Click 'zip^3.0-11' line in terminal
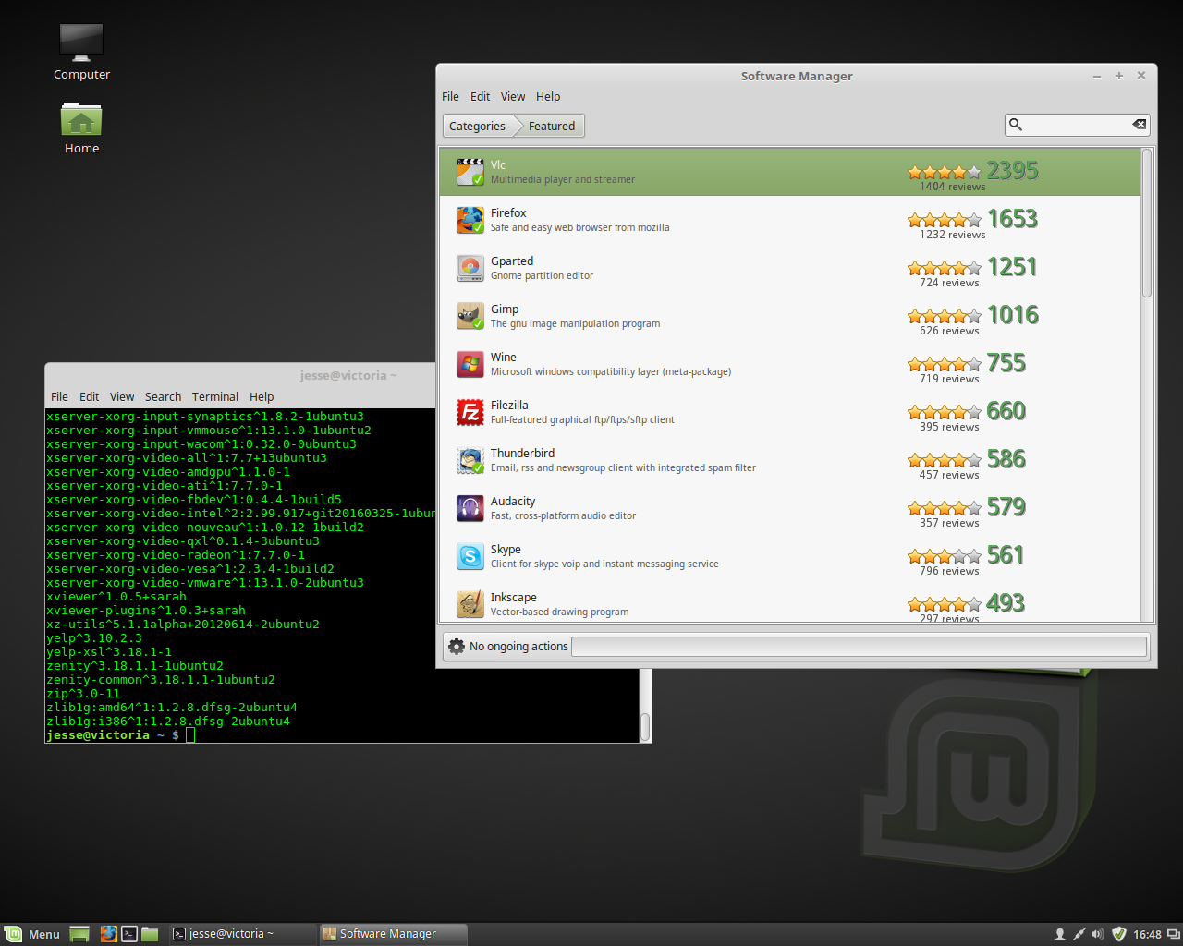The image size is (1183, 946). (x=83, y=693)
